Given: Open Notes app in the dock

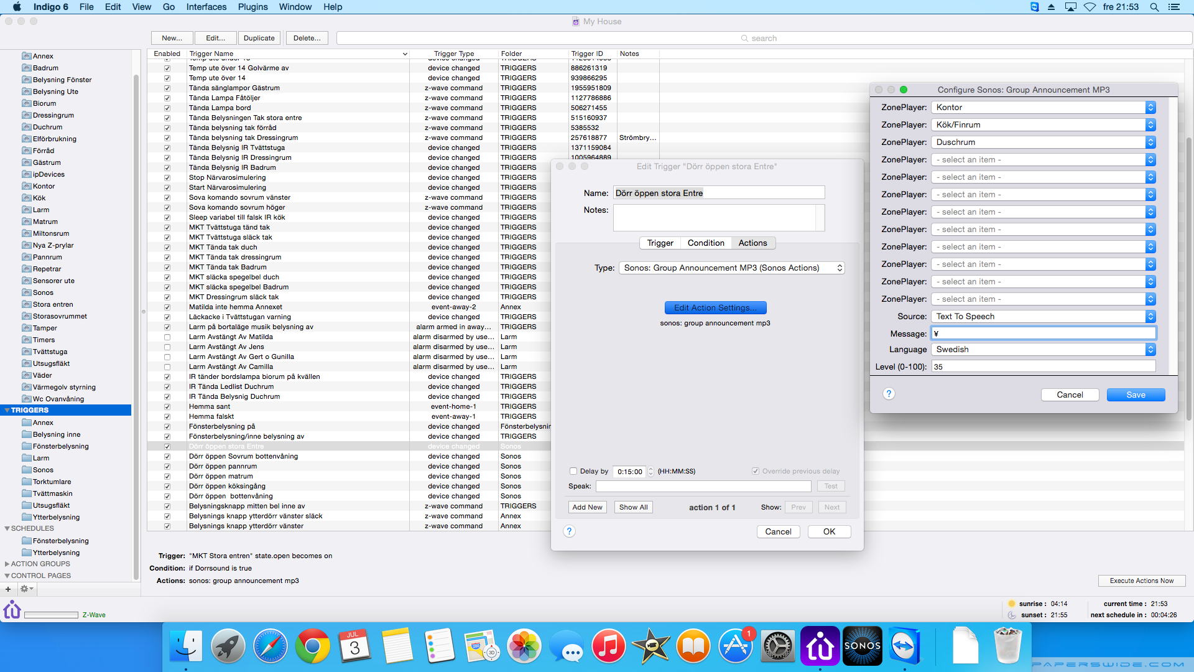Looking at the screenshot, I should click(x=397, y=646).
